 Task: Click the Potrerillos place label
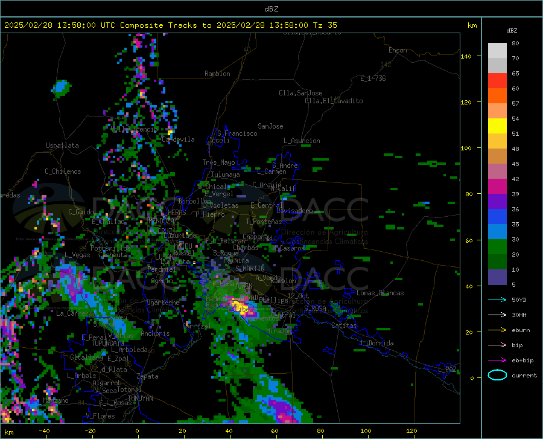pyautogui.click(x=110, y=248)
